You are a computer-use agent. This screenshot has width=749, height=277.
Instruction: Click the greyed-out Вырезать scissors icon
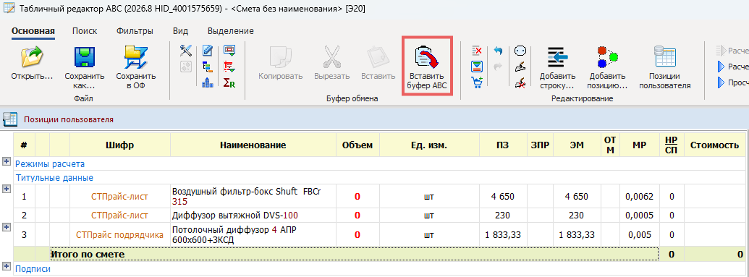[332, 57]
